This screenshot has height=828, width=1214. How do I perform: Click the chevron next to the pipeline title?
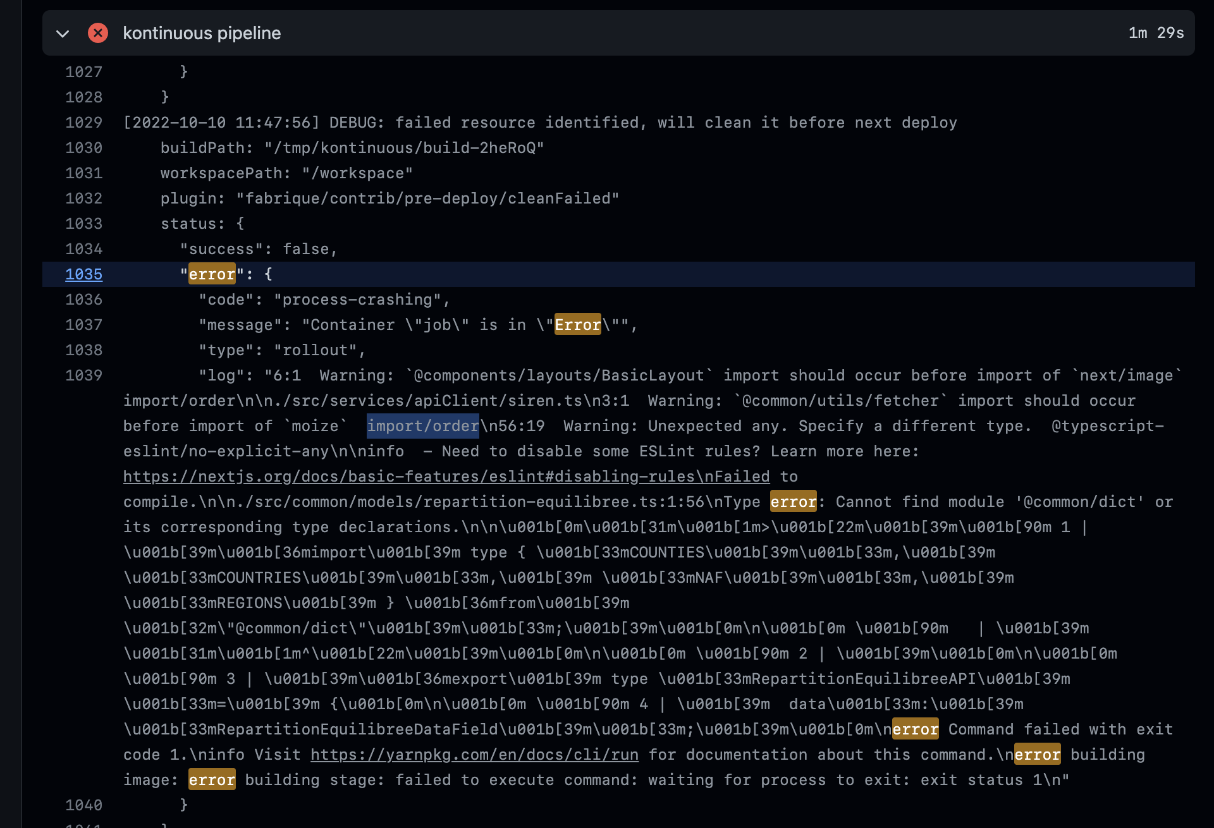pyautogui.click(x=63, y=33)
